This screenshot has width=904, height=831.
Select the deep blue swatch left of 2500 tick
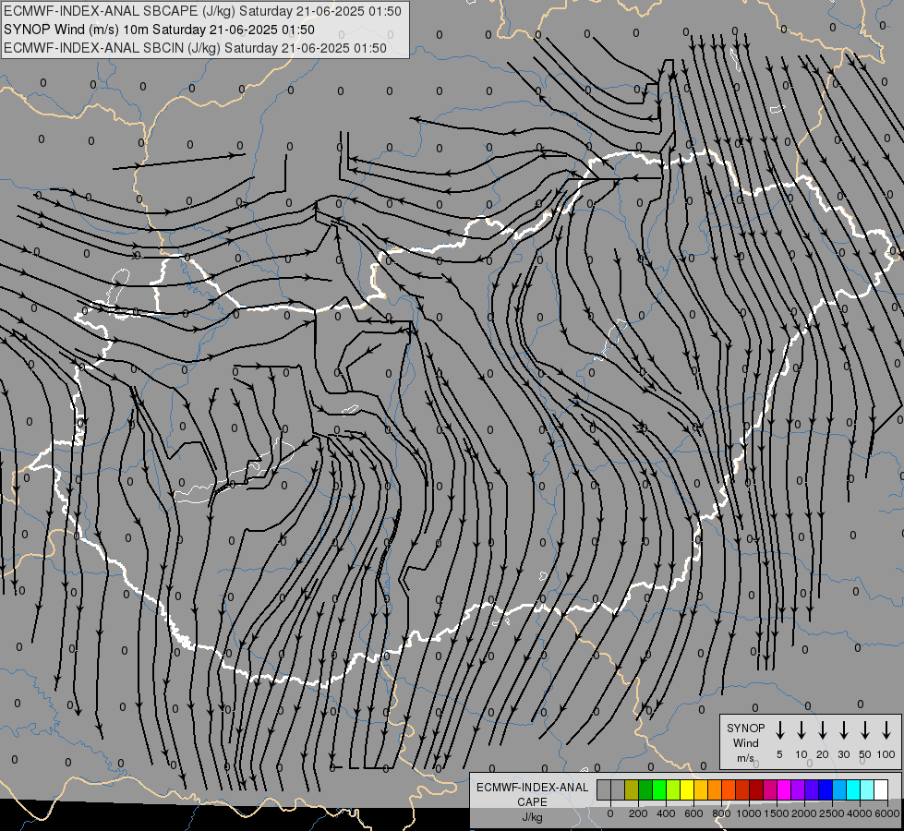(826, 789)
